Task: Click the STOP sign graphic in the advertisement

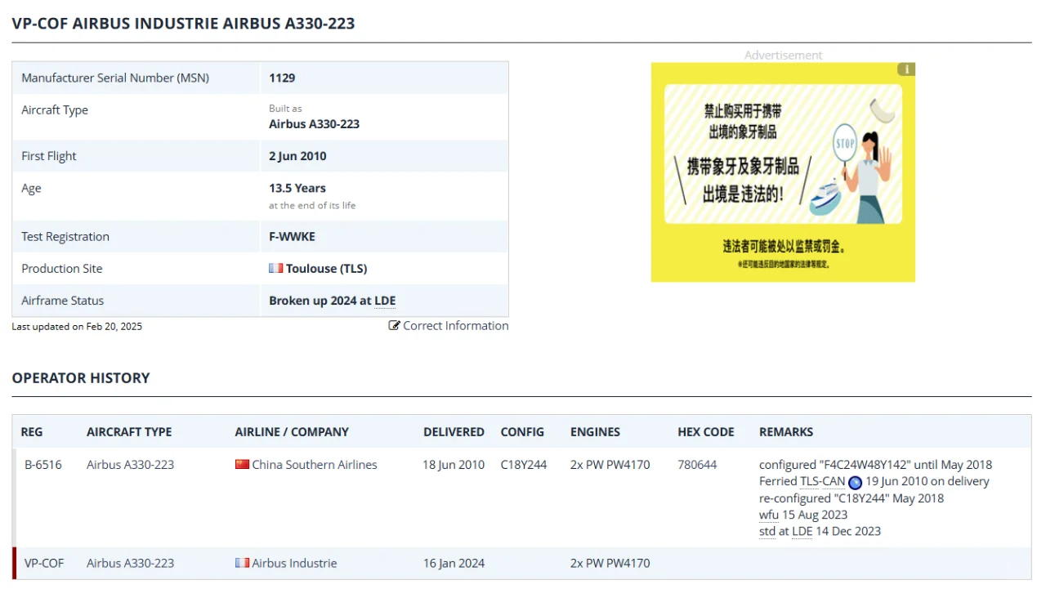Action: (x=844, y=142)
